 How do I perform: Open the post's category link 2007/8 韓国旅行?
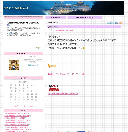[64, 30]
